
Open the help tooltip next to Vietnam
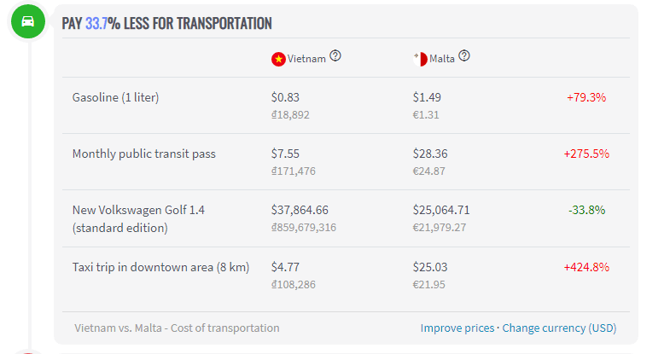click(x=335, y=56)
